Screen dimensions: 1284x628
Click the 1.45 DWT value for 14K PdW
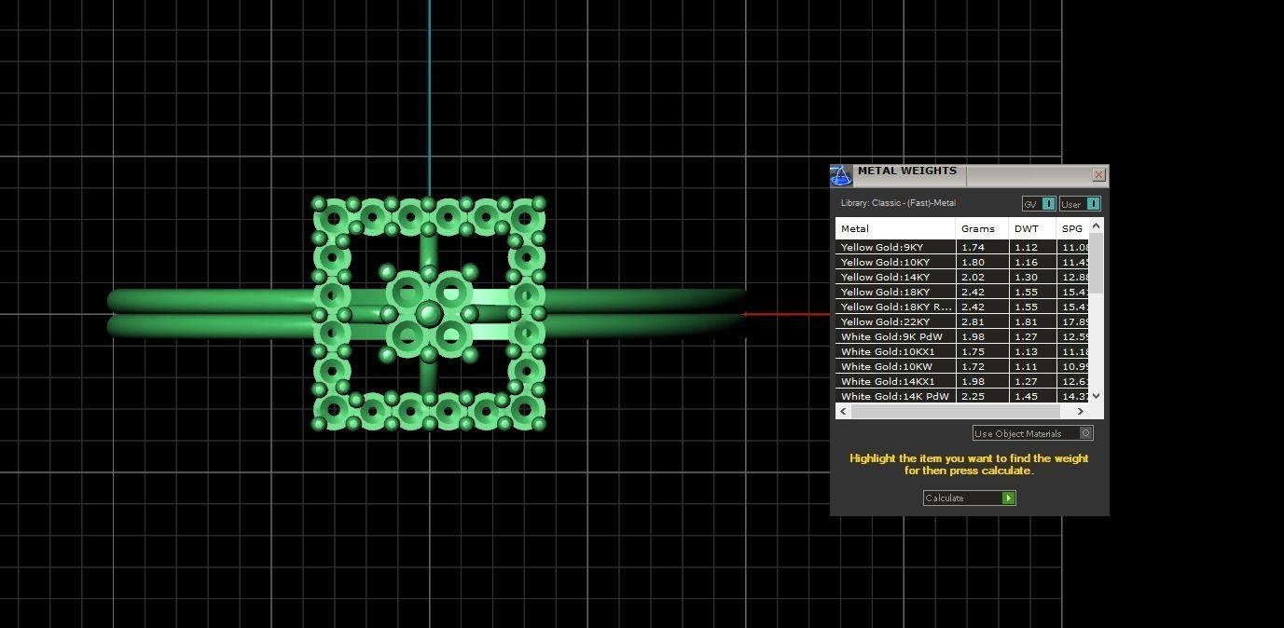click(1026, 396)
